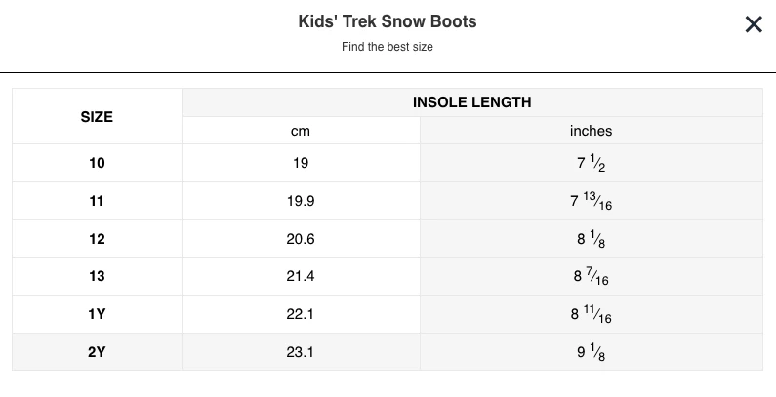Select the INSOLE LENGTH header
This screenshot has height=397, width=776.
[x=471, y=102]
